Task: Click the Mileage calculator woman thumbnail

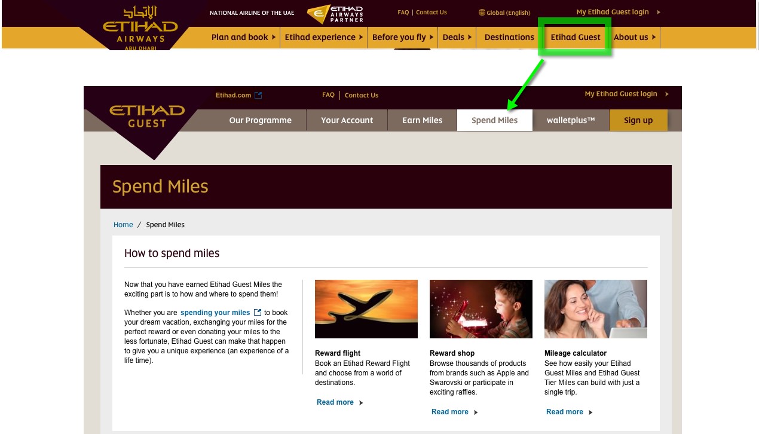Action: [596, 309]
